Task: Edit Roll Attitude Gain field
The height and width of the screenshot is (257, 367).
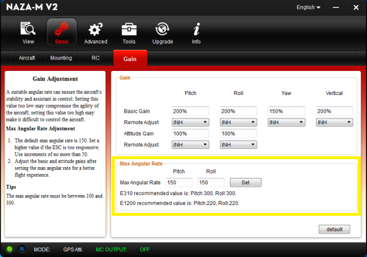Action: pyautogui.click(x=239, y=133)
